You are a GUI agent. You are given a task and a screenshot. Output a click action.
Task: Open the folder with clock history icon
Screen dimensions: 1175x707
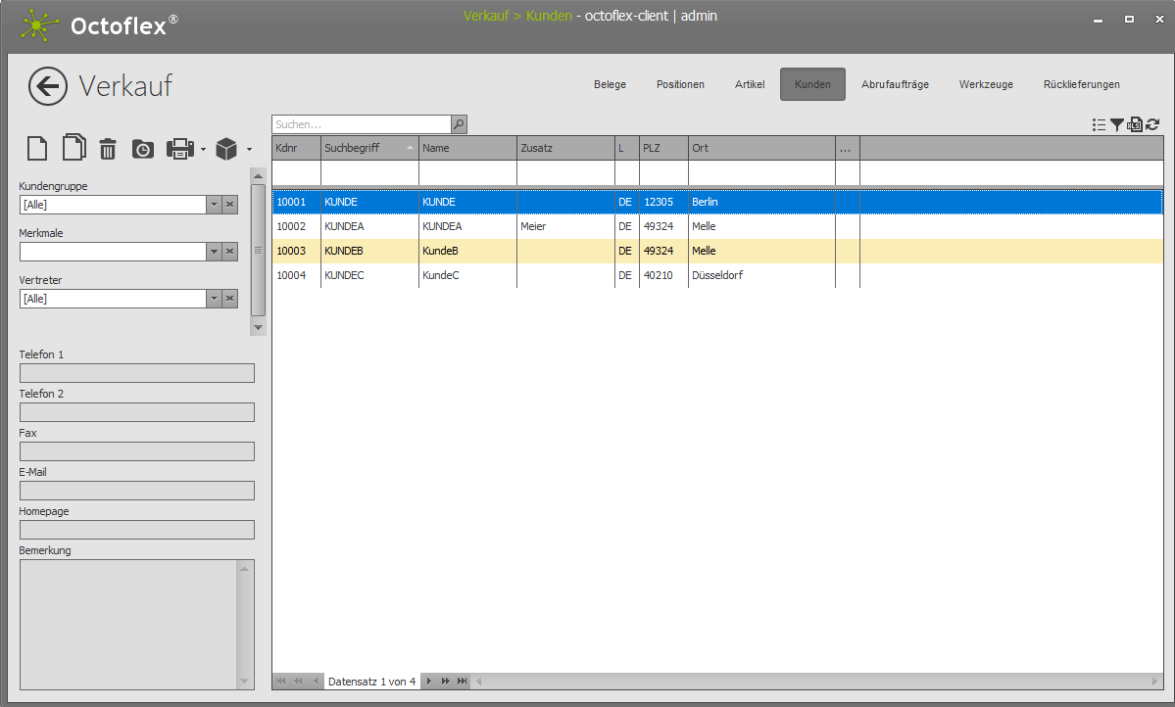[x=143, y=149]
